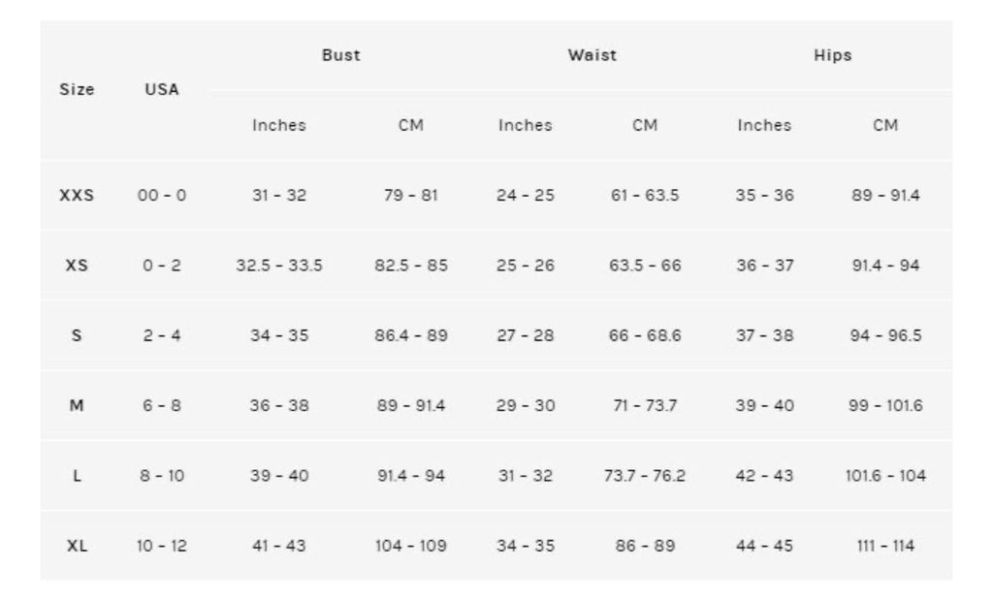Image resolution: width=993 pixels, height=599 pixels.
Task: Select the XL size row label
Action: tap(77, 546)
